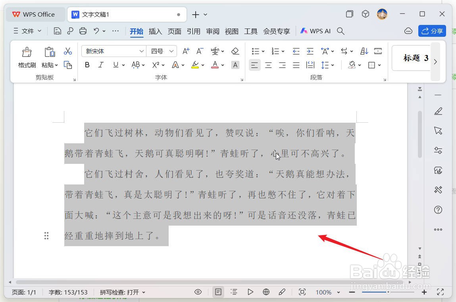456x302 pixels.
Task: Toggle Bold formatting
Action: tap(87, 65)
